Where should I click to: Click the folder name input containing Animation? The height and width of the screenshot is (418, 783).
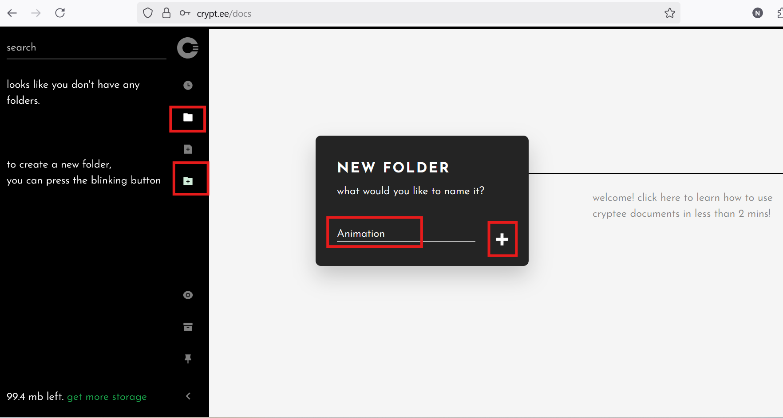coord(406,234)
